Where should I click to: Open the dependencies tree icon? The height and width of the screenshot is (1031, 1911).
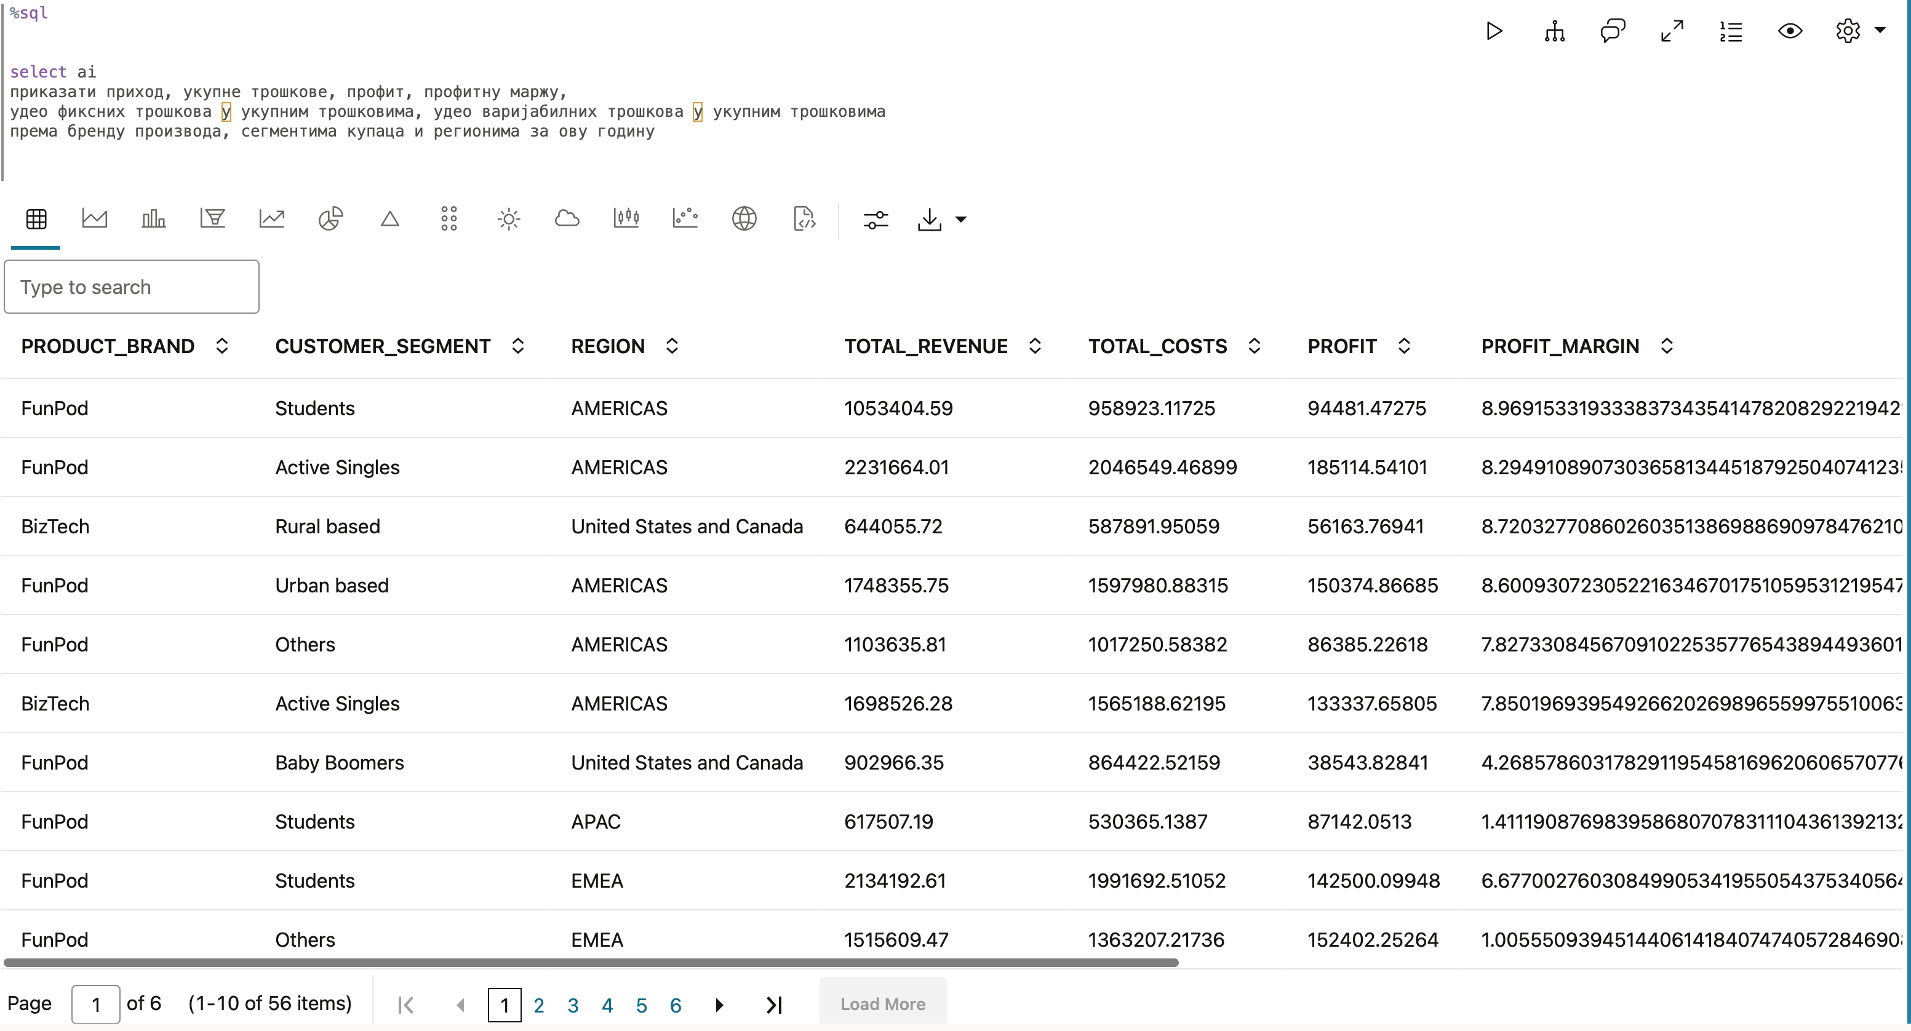click(x=1554, y=31)
